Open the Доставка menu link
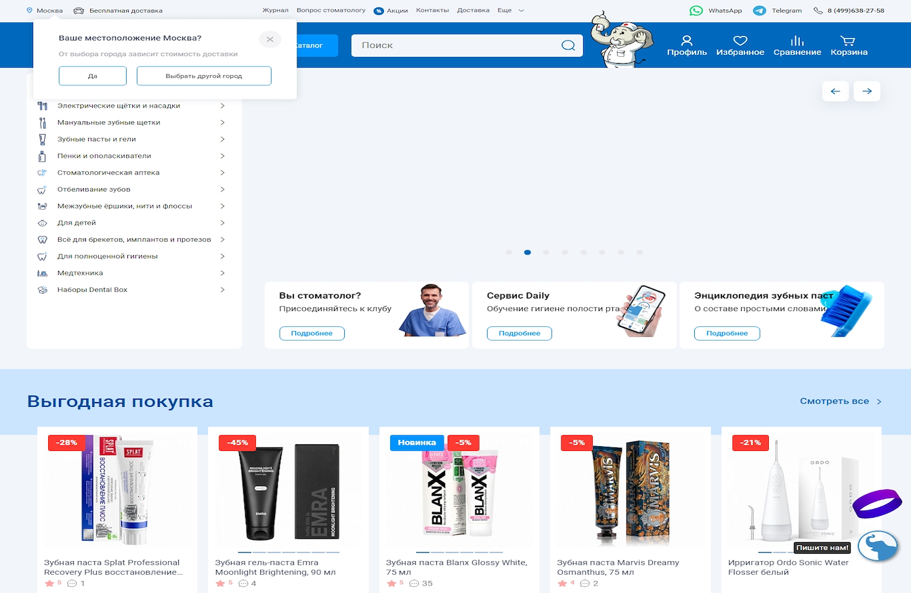Screen dimensions: 911x593 click(473, 10)
